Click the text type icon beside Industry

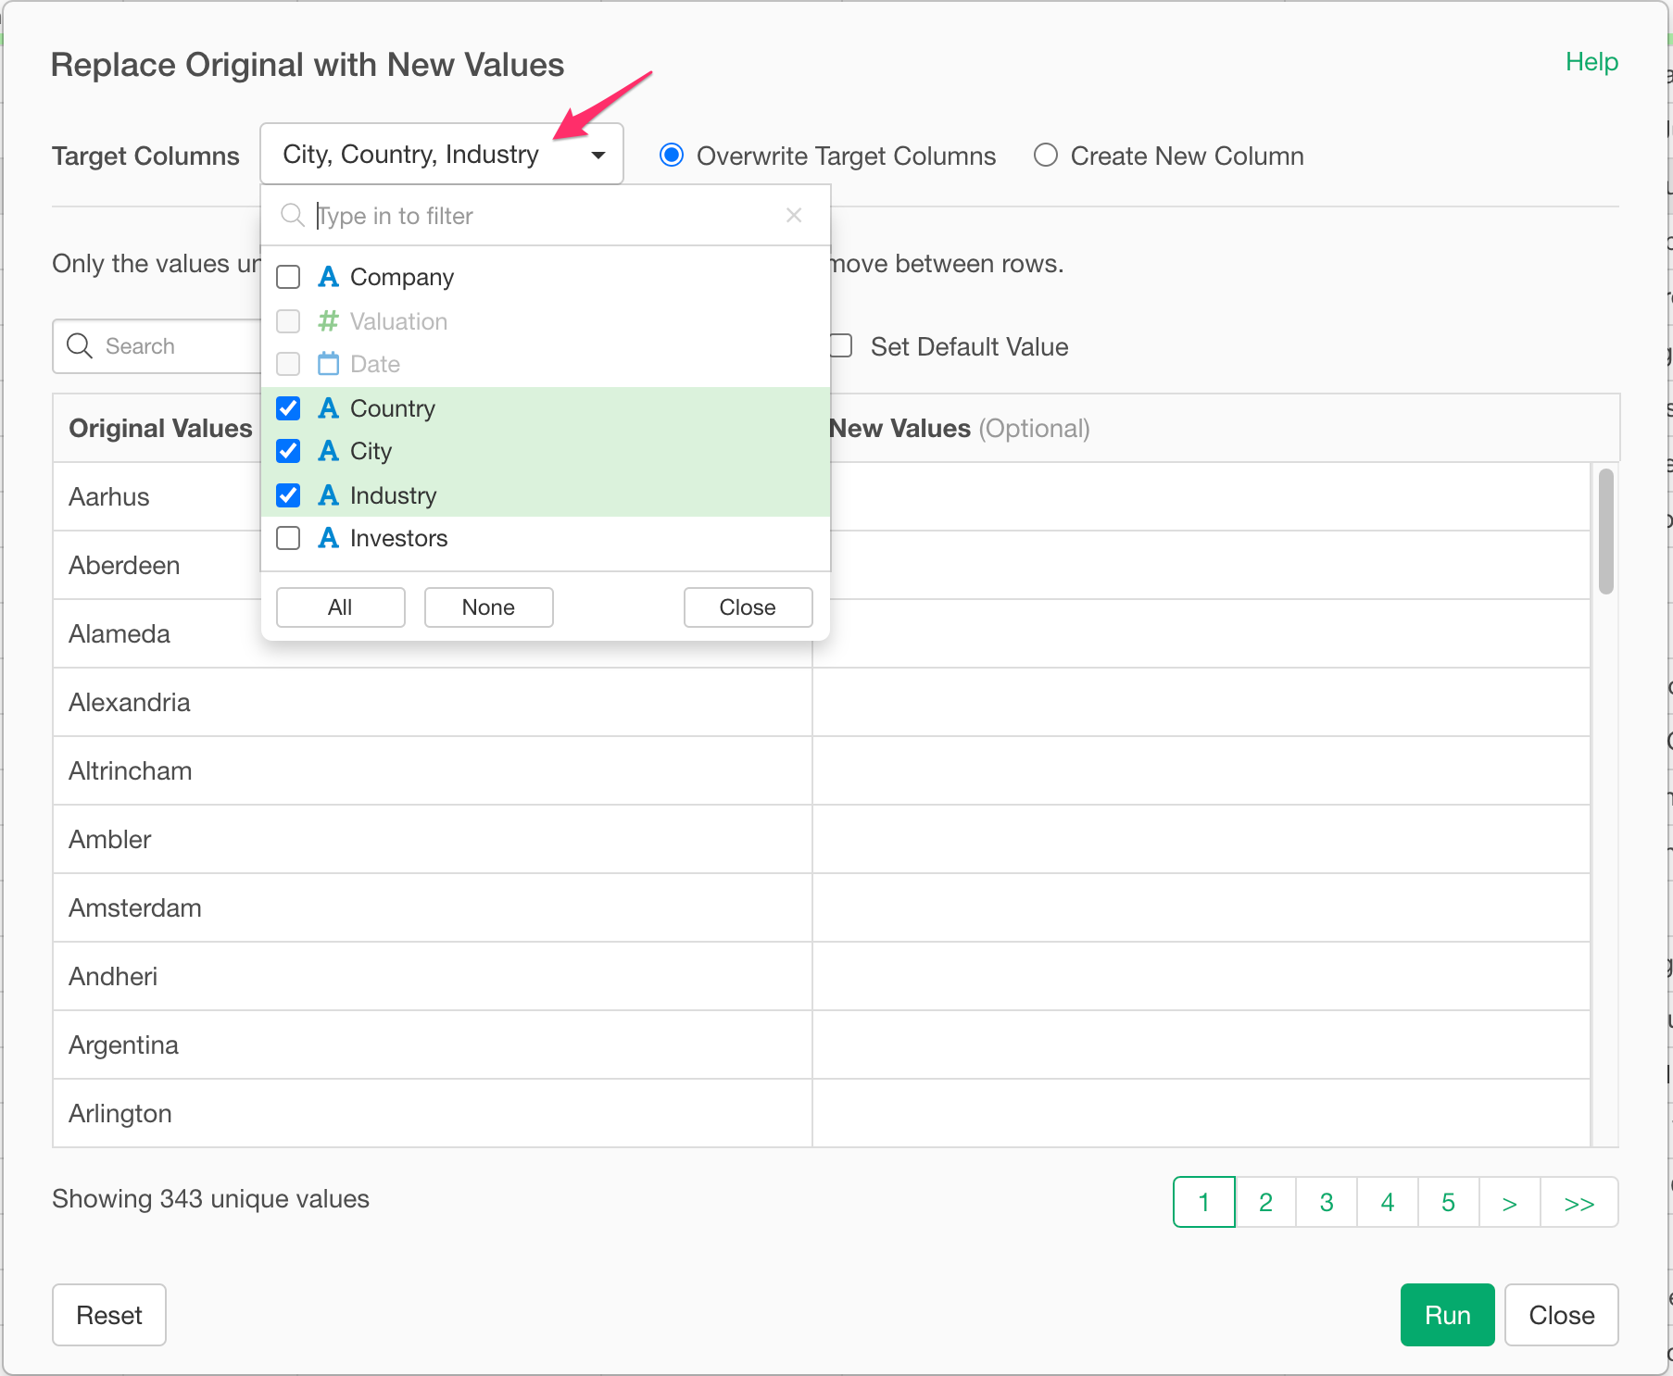[328, 495]
